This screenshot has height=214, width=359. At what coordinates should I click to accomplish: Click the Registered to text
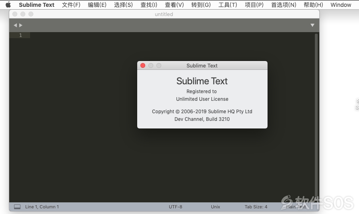[x=201, y=92]
